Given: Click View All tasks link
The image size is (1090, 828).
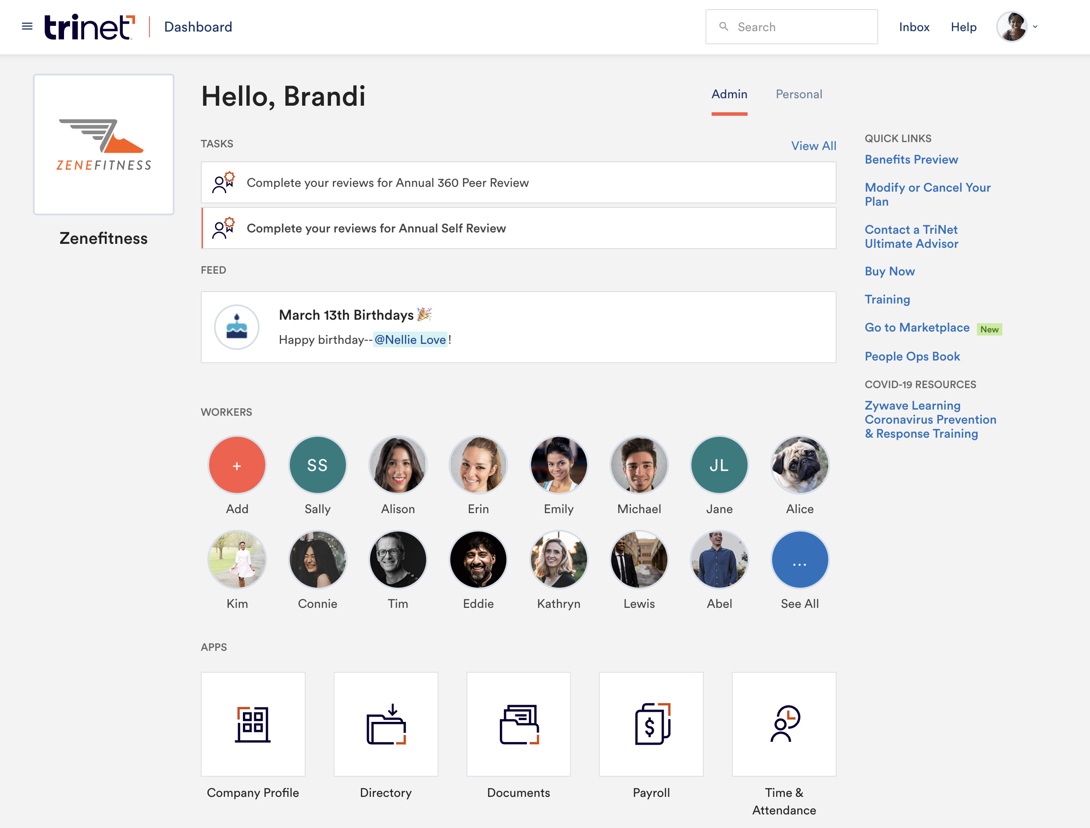Looking at the screenshot, I should pyautogui.click(x=814, y=146).
